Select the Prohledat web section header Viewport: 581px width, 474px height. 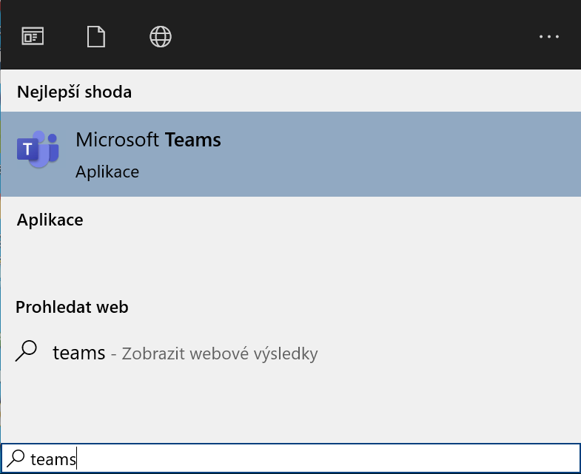click(72, 307)
